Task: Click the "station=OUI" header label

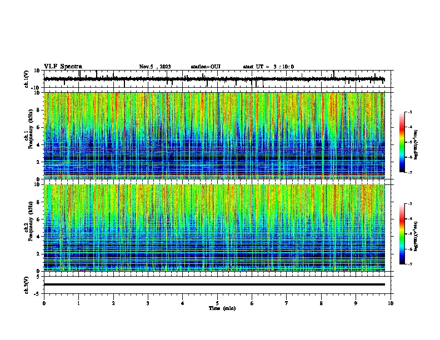Action: pyautogui.click(x=206, y=67)
